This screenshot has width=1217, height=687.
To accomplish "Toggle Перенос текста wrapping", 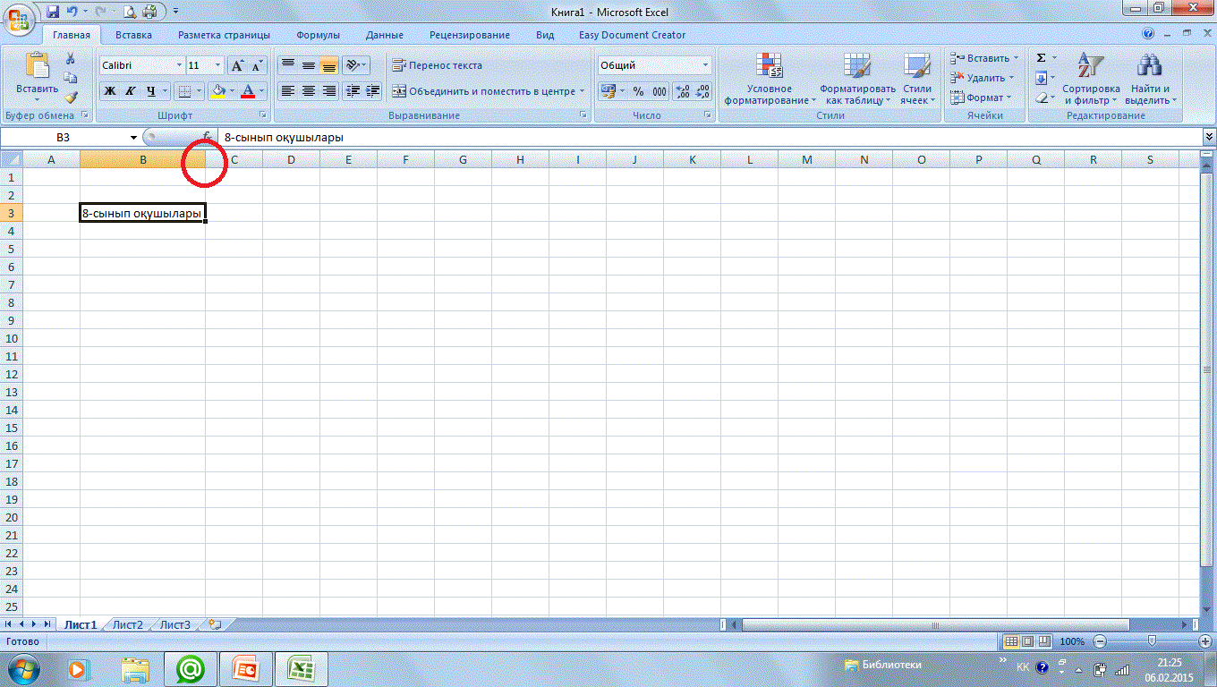I will click(x=437, y=65).
